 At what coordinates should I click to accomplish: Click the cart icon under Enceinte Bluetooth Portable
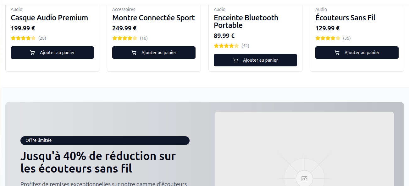(235, 60)
